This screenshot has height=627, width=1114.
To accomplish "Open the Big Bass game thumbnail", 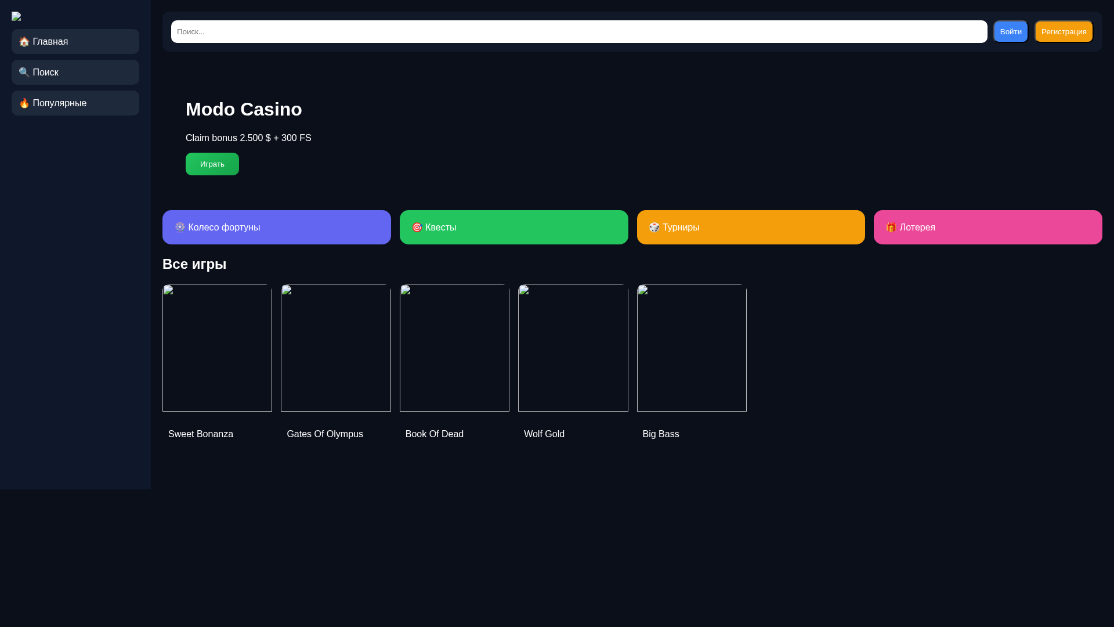I will (692, 347).
